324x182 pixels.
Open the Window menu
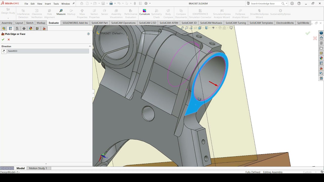66,4
